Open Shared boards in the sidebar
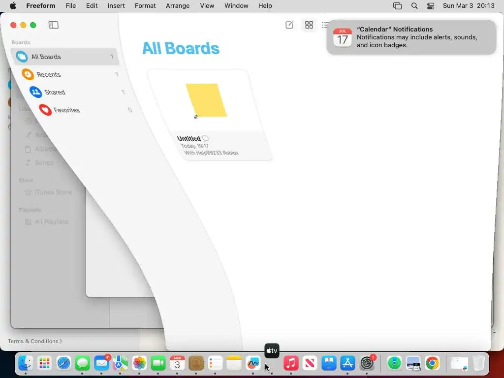 77,92
